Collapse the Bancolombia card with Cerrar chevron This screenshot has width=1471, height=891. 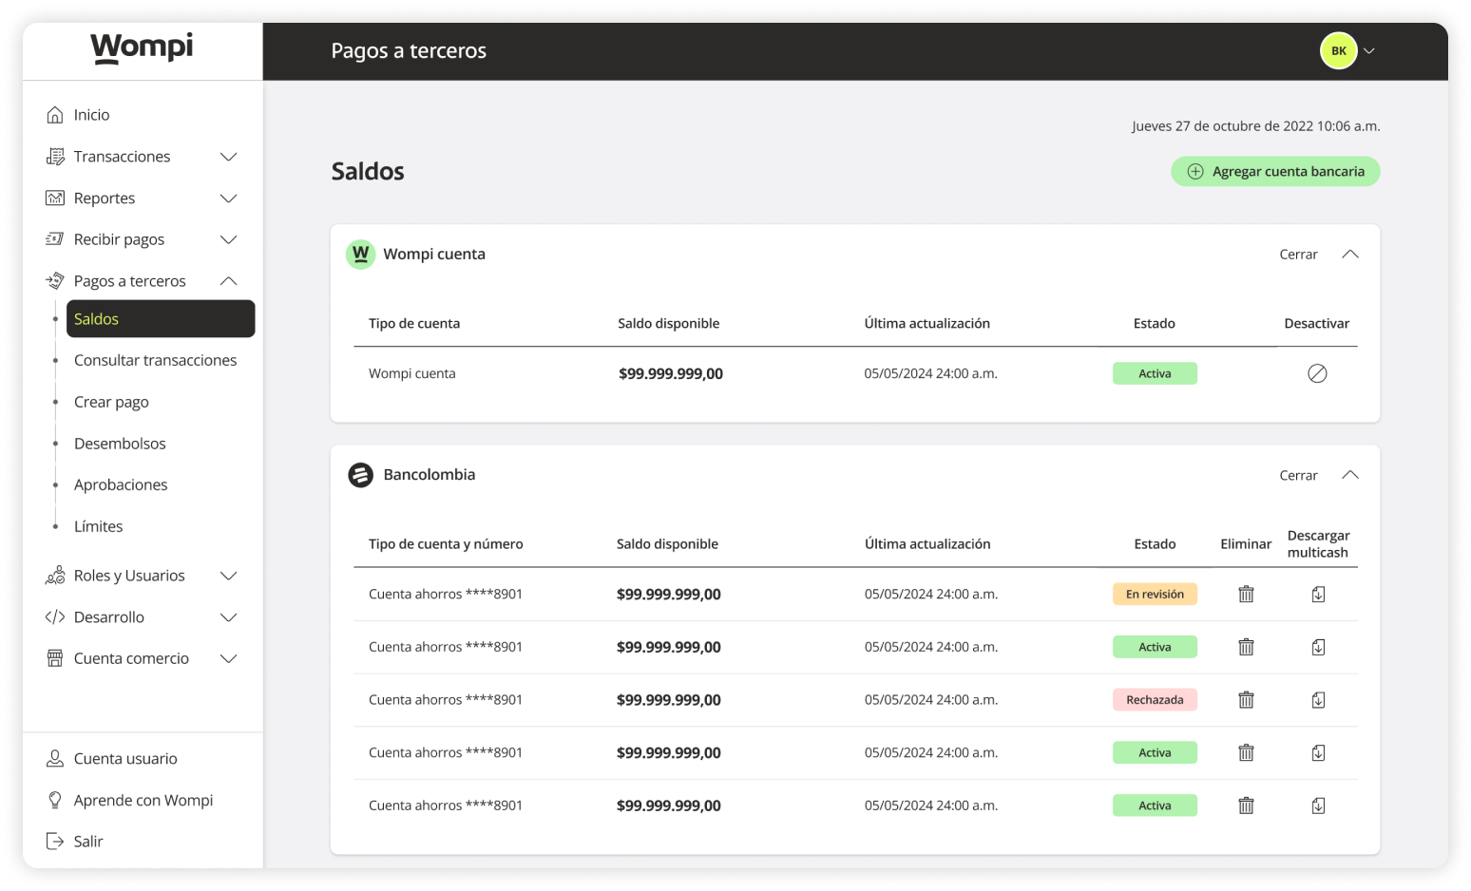1350,474
